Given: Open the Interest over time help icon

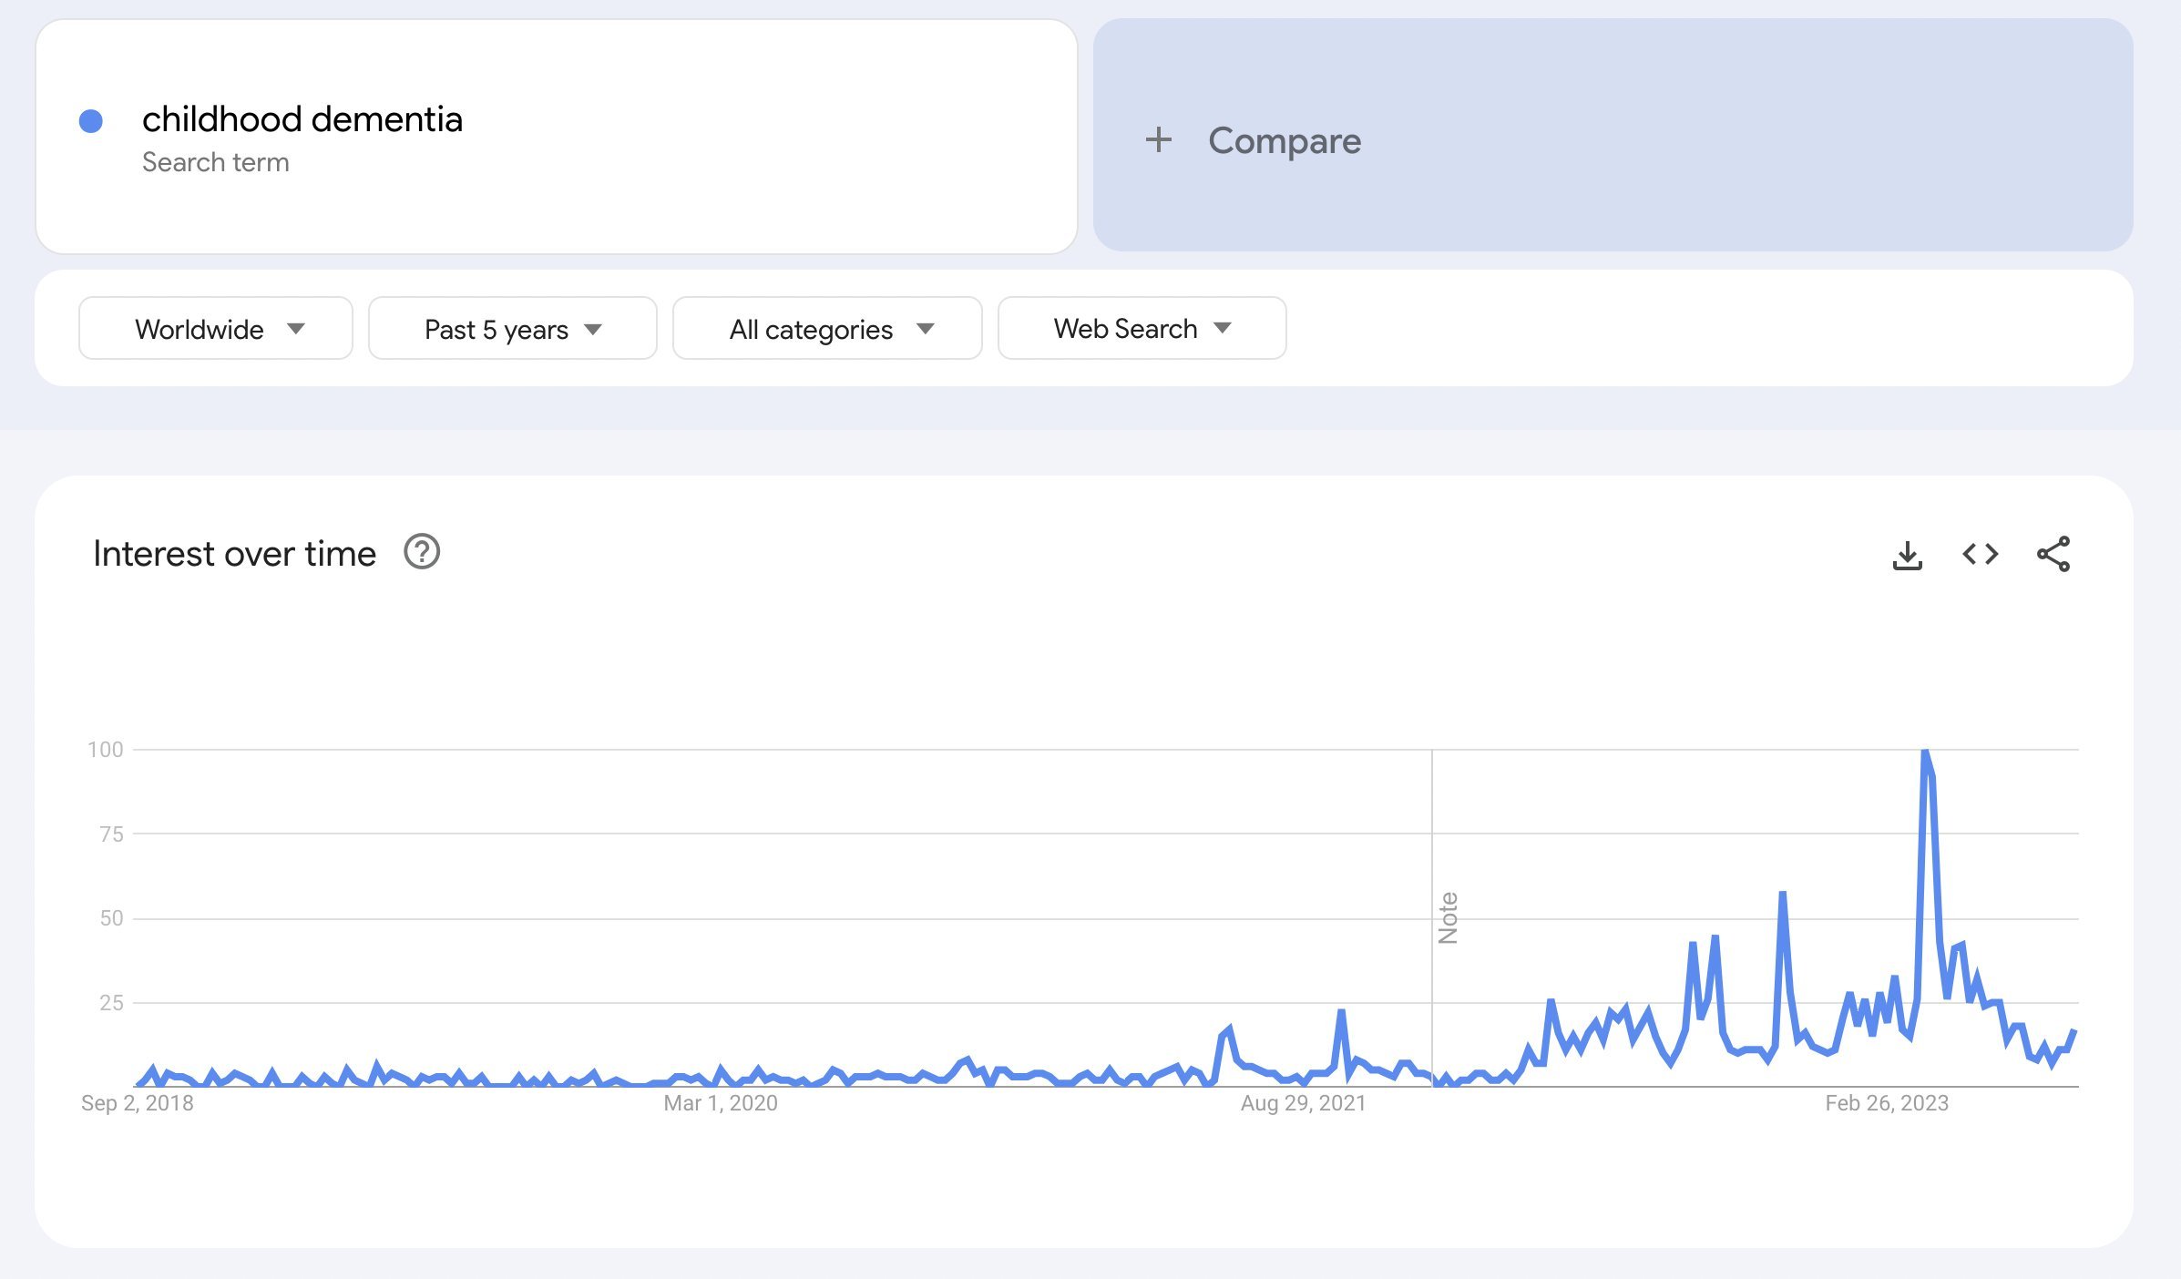Looking at the screenshot, I should tap(422, 552).
